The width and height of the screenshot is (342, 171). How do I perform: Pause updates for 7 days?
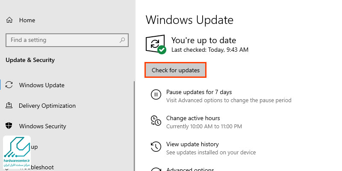pyautogui.click(x=199, y=92)
